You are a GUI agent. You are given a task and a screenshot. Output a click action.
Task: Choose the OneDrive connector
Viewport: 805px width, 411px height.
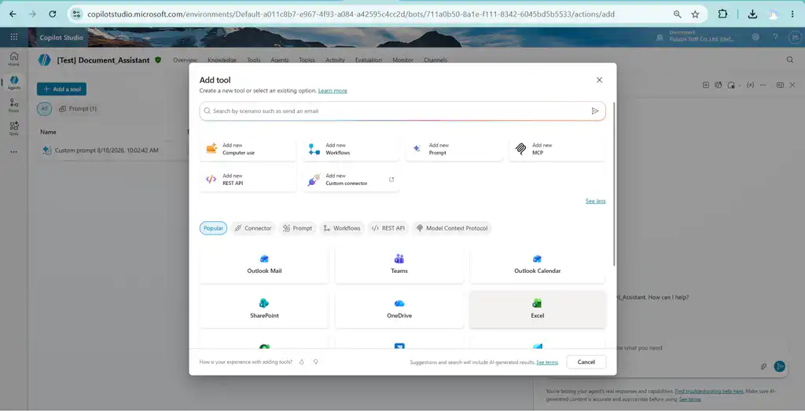point(399,310)
